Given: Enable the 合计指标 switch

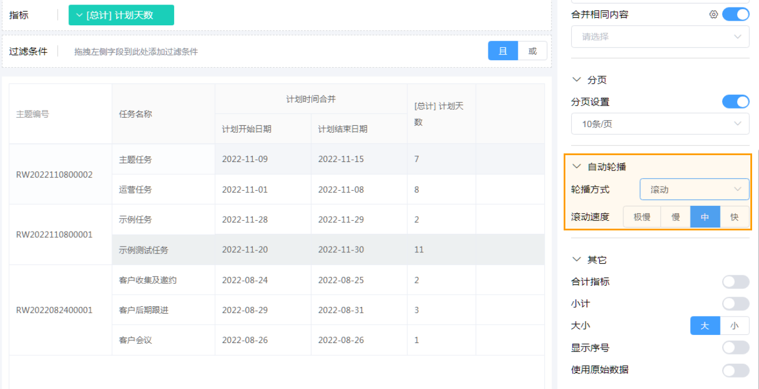Looking at the screenshot, I should [735, 282].
